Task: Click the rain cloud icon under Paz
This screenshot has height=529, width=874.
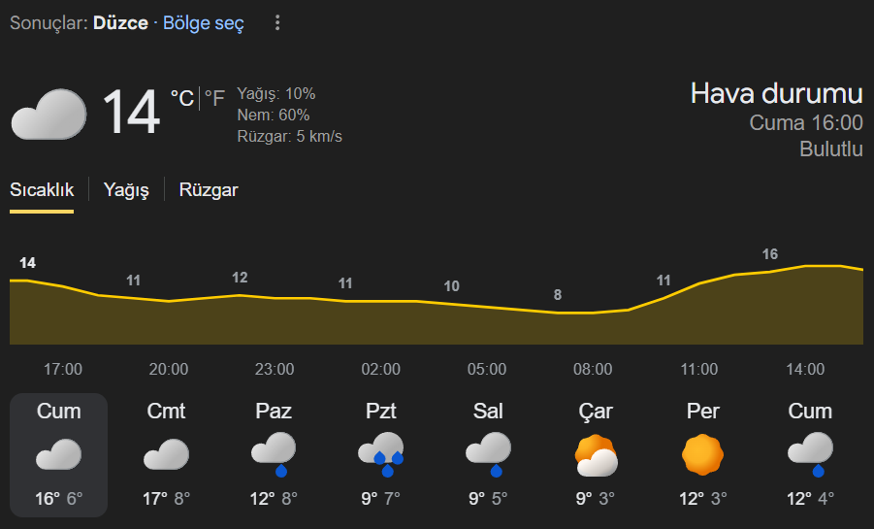Action: click(x=274, y=454)
